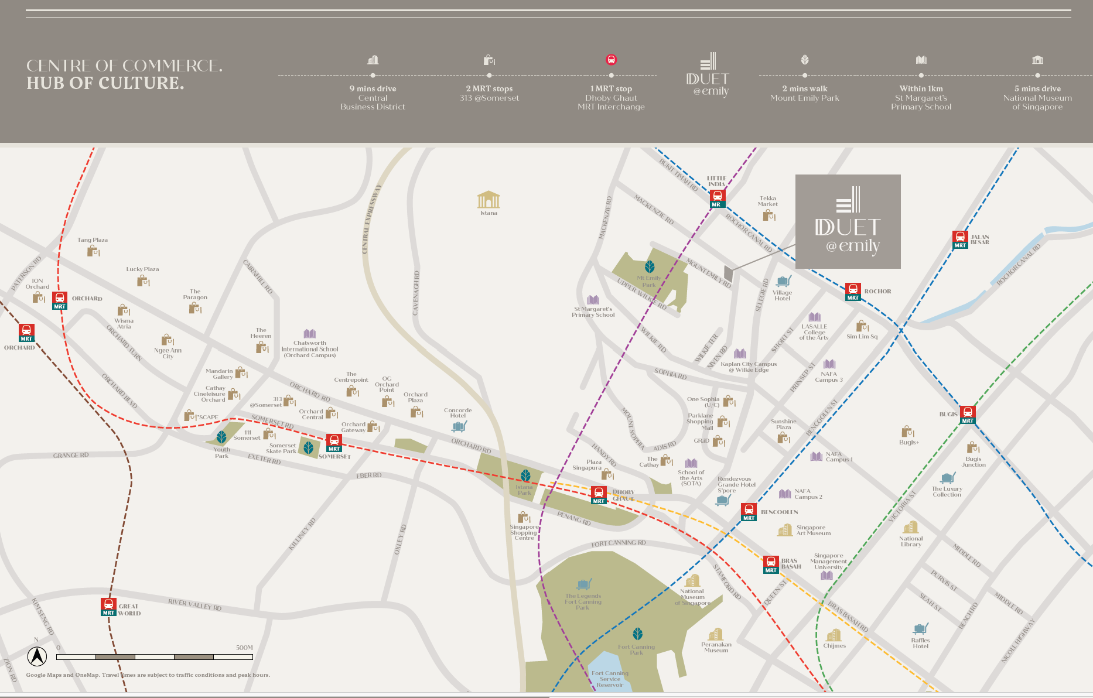Click the Raffles Hotel luggage icon

[x=920, y=629]
